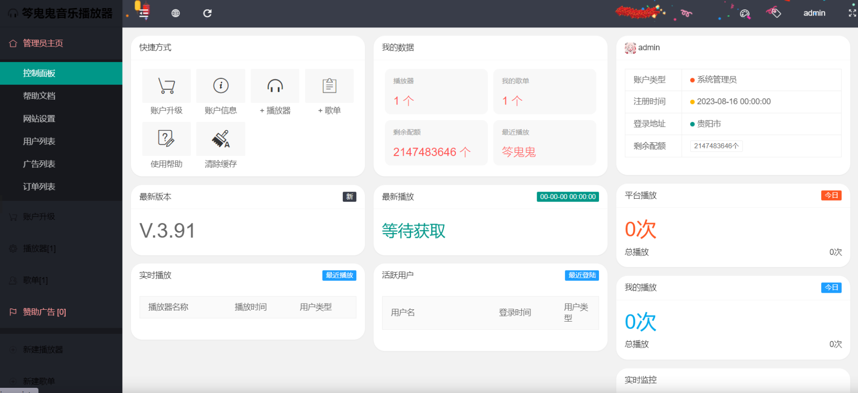Image resolution: width=858 pixels, height=393 pixels.
Task: Open the admin user dropdown in header
Action: pos(814,13)
